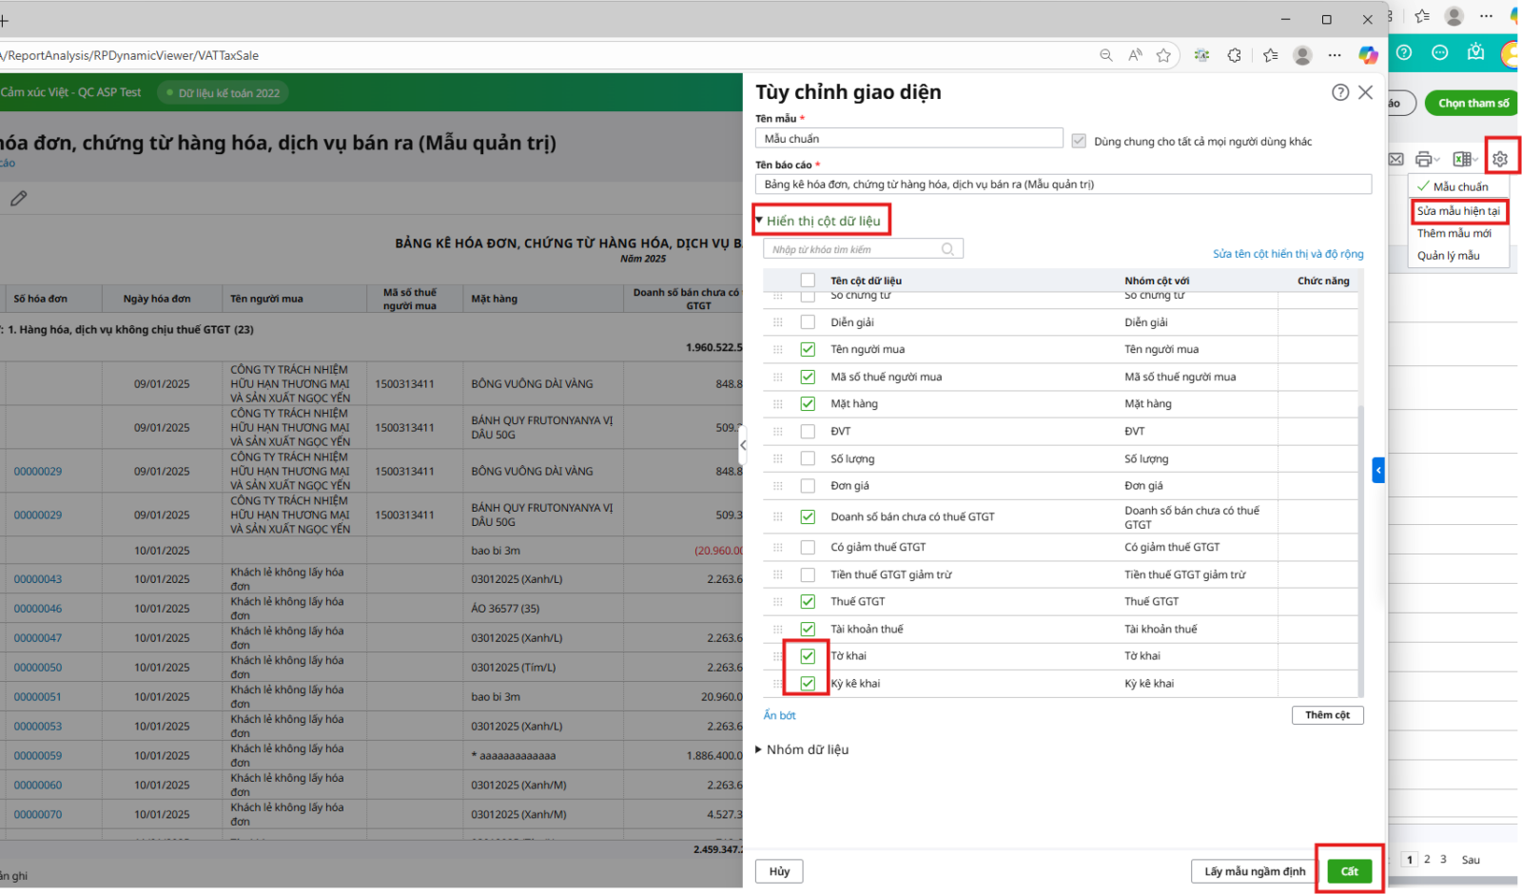Click the search magnifier in column search box
Screen dimensions: 1522x894
click(947, 249)
